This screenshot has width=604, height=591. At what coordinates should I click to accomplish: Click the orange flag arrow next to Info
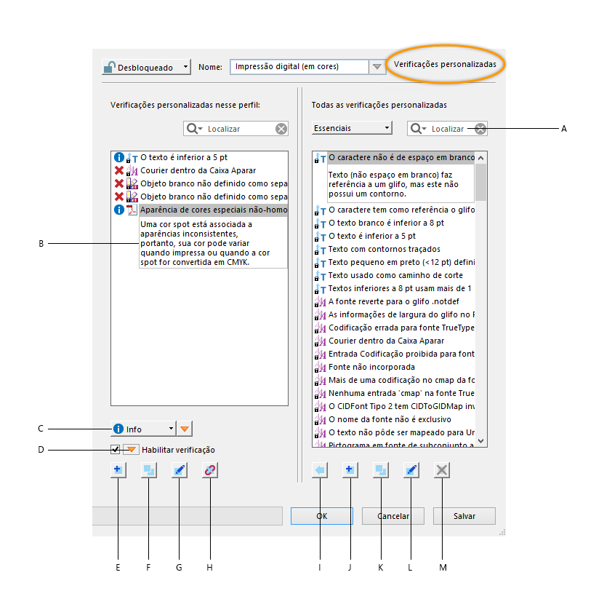tap(185, 429)
